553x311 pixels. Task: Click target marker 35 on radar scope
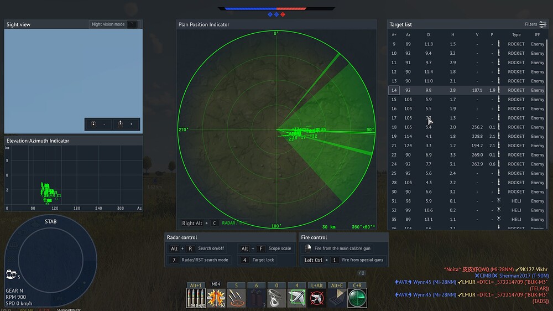(323, 129)
